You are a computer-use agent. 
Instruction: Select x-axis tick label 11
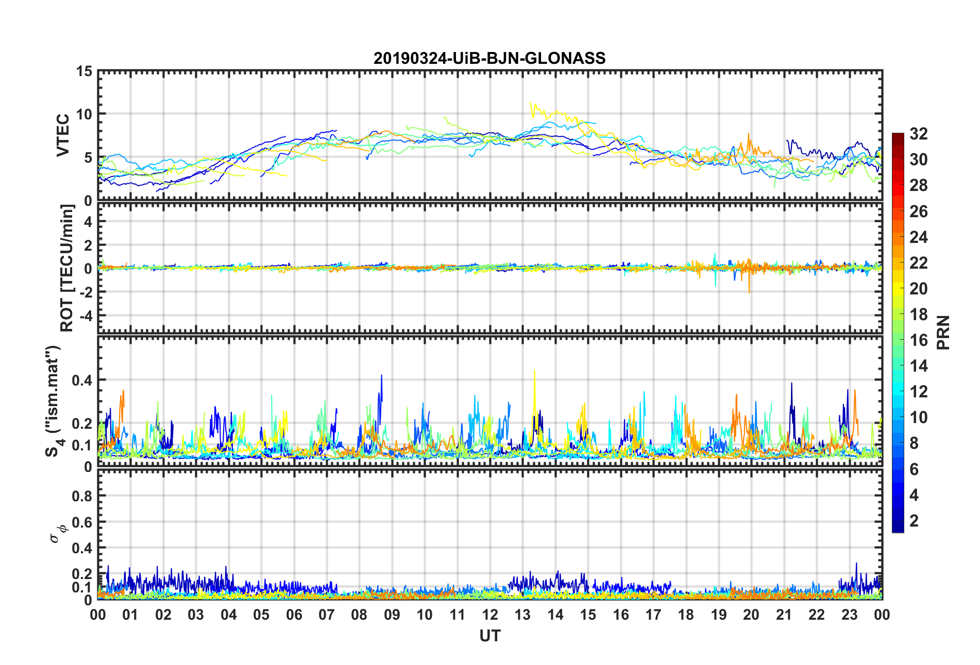(x=458, y=615)
